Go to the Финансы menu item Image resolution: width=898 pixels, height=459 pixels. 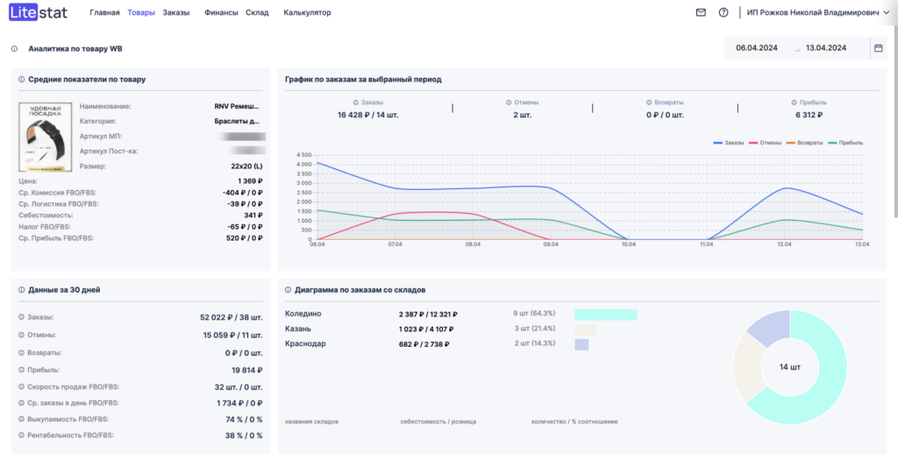click(220, 12)
